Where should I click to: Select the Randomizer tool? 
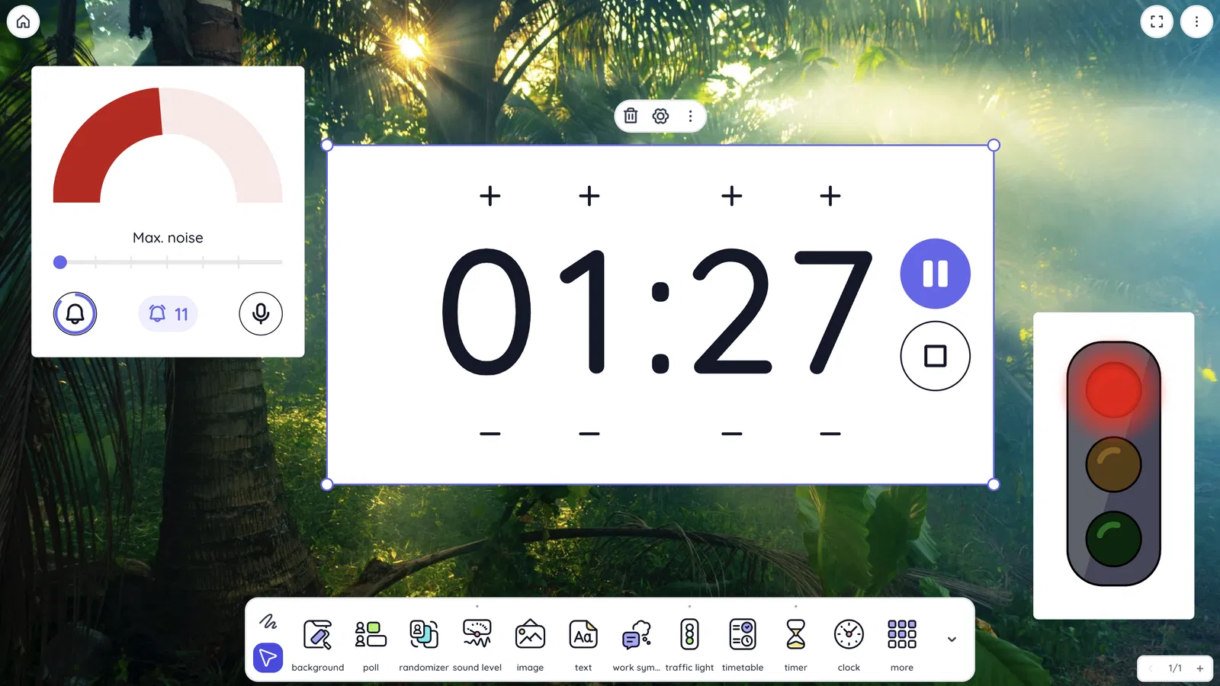click(x=423, y=640)
